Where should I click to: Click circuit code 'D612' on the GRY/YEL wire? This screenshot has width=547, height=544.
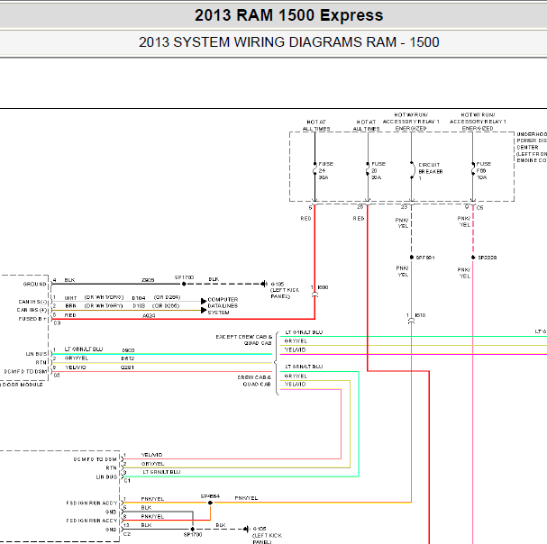tap(128, 358)
